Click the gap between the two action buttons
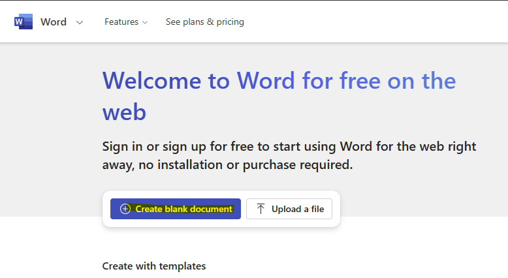Screen dimensions: 508x278 click(244, 209)
